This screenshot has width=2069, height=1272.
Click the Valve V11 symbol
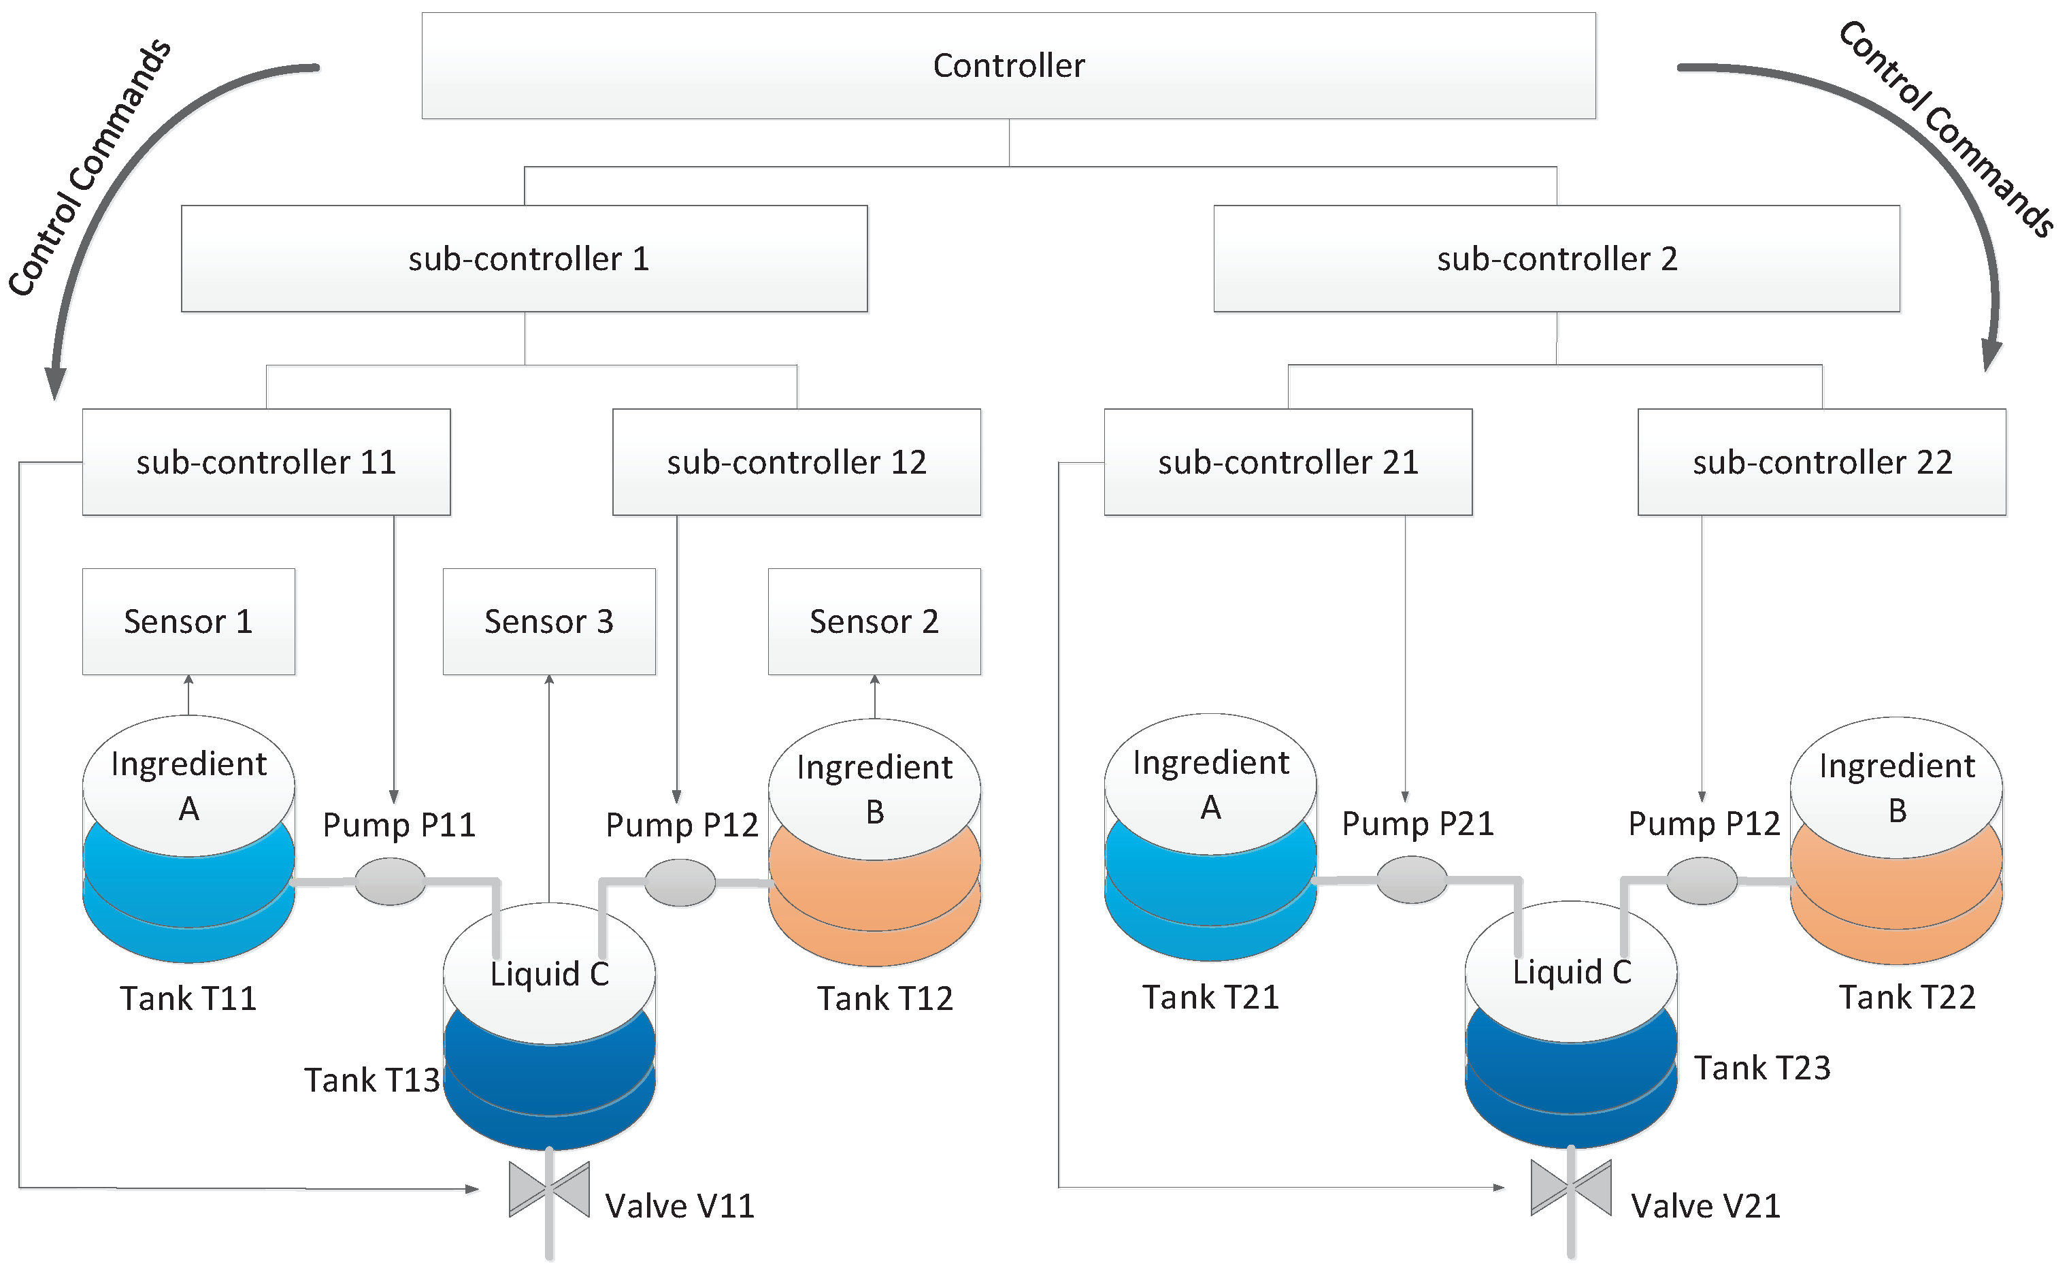549,1190
